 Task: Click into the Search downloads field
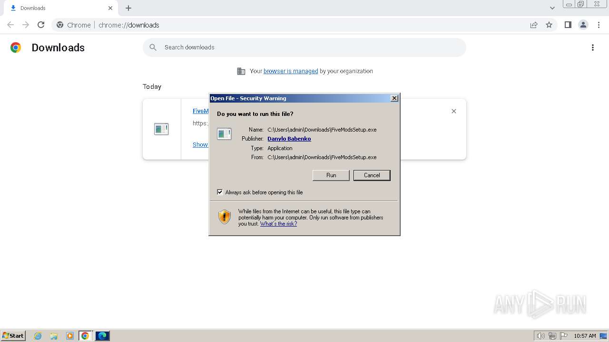304,47
